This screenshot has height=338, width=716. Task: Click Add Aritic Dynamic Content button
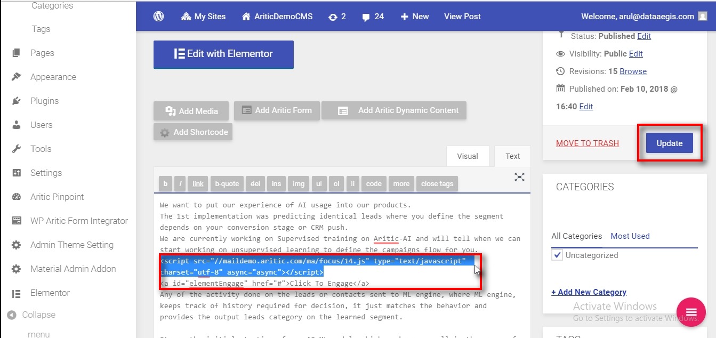click(394, 110)
